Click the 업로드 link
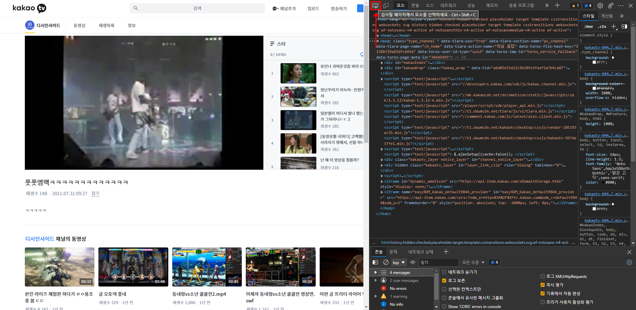 313,9
